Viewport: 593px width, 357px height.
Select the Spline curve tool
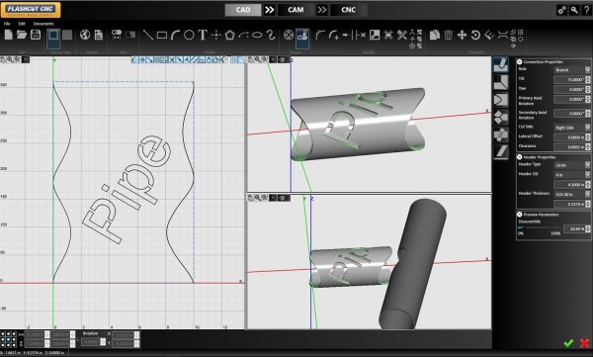271,36
